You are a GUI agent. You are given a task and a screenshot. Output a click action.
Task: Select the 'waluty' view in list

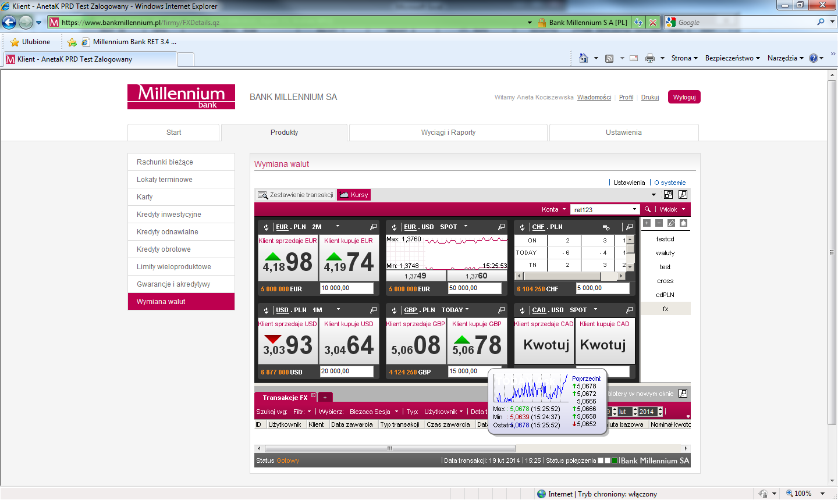[665, 253]
